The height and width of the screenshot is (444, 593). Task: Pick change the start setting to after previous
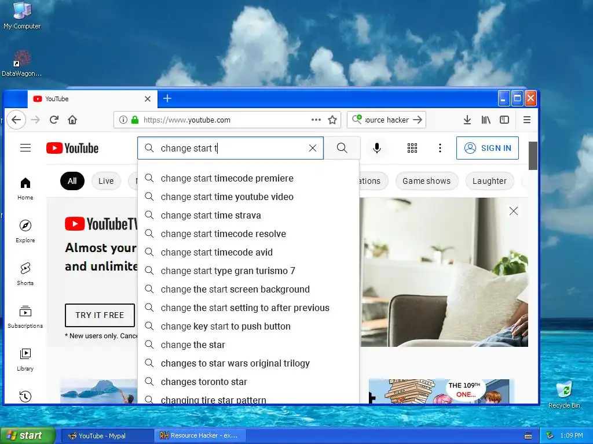point(248,308)
